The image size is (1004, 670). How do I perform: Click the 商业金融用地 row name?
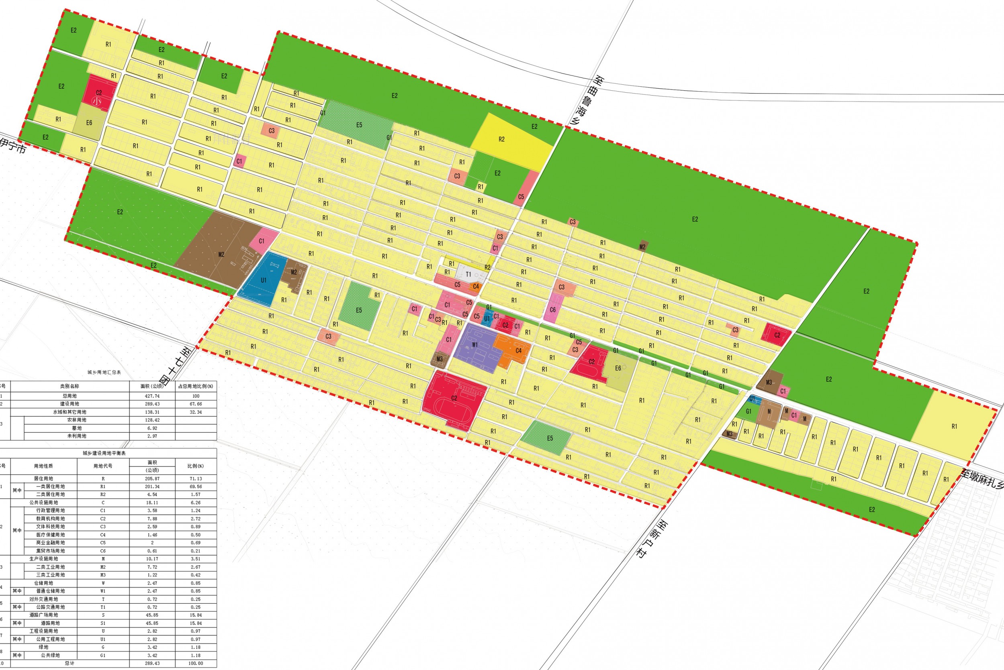click(x=51, y=543)
